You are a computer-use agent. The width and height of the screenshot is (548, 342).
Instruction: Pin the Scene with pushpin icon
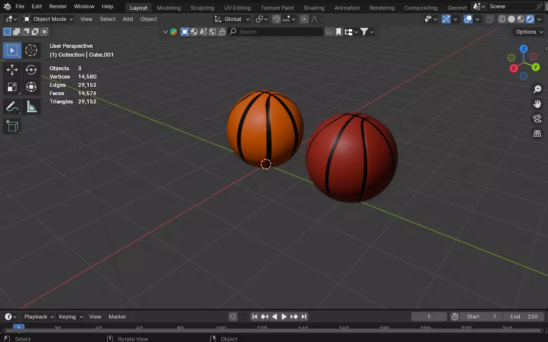pyautogui.click(x=539, y=6)
